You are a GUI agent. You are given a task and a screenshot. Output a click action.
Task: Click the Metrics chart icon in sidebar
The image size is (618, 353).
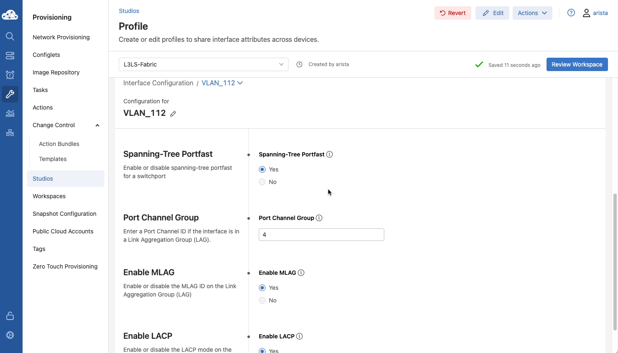tap(10, 113)
